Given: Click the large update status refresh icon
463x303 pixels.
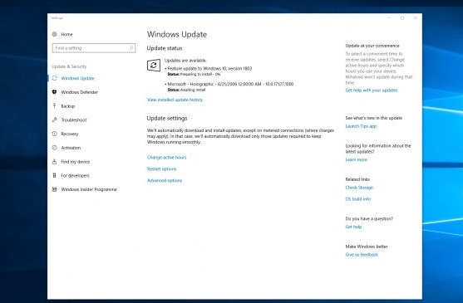Looking at the screenshot, I should (x=154, y=65).
